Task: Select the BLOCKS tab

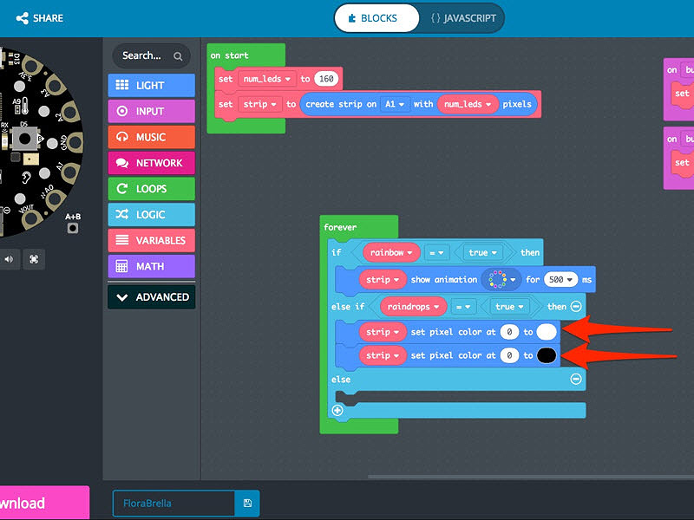Action: pos(376,17)
